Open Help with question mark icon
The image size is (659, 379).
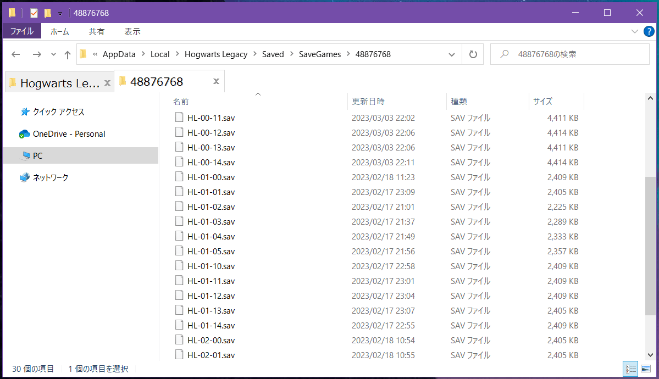pos(649,31)
